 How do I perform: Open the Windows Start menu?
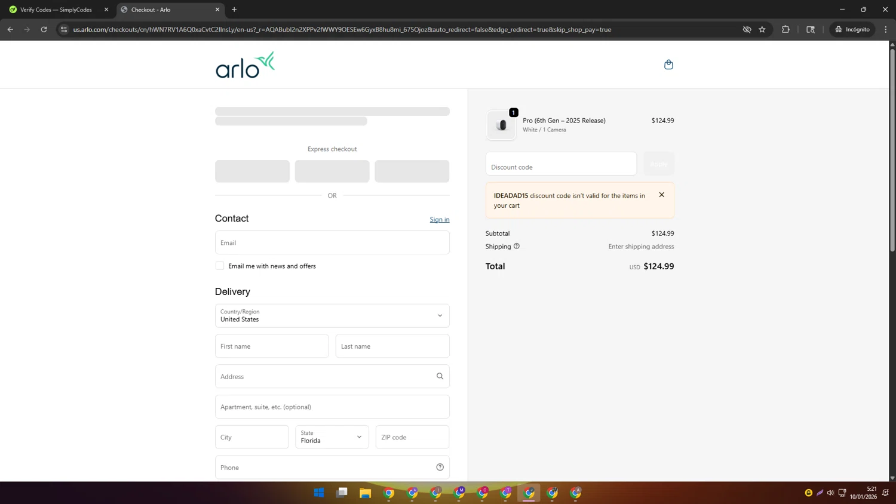(x=319, y=493)
